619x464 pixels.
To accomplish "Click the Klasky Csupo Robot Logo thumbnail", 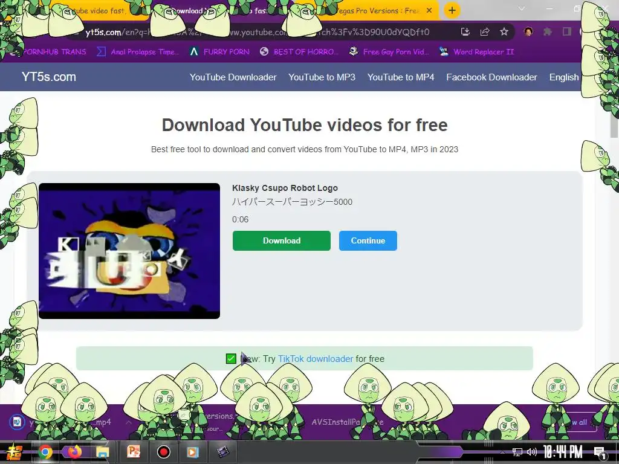I will coord(129,251).
